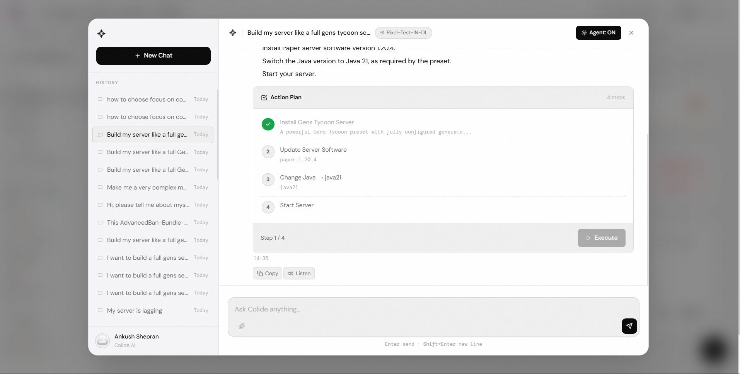The height and width of the screenshot is (374, 740).
Task: Open 'This AdvancedBan-Bundle-...' chat
Action: tap(153, 223)
